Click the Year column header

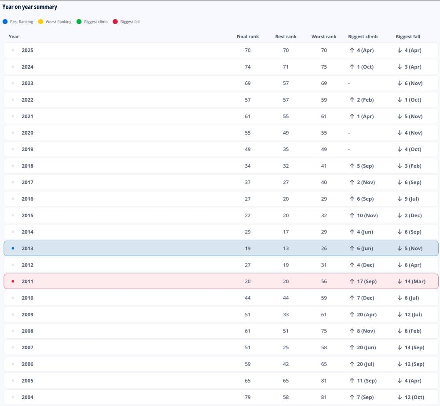14,37
